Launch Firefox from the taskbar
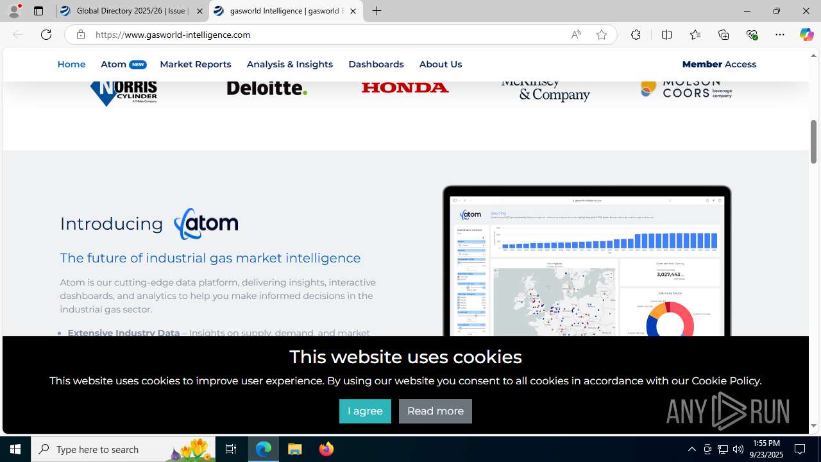 click(x=326, y=449)
